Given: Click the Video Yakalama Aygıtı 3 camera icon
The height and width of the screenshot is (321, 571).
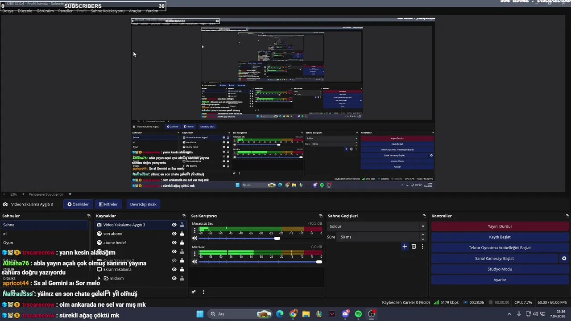Looking at the screenshot, I should point(99,225).
